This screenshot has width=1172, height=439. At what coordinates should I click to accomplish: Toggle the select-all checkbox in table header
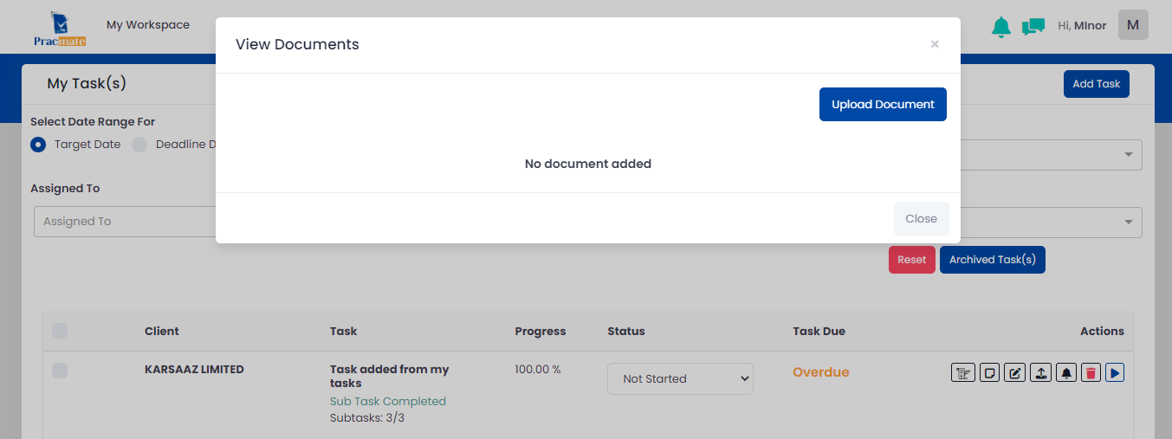pos(60,330)
